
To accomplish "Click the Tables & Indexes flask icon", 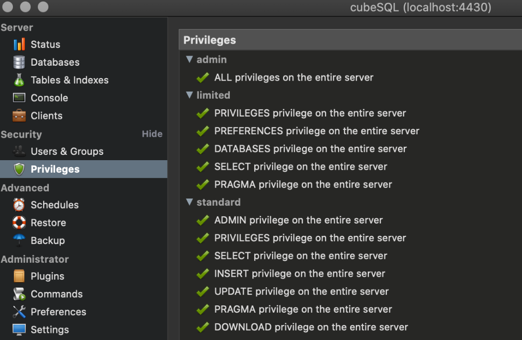I will (19, 80).
